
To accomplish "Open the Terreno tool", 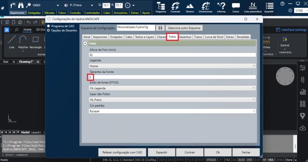I will 190,7.
